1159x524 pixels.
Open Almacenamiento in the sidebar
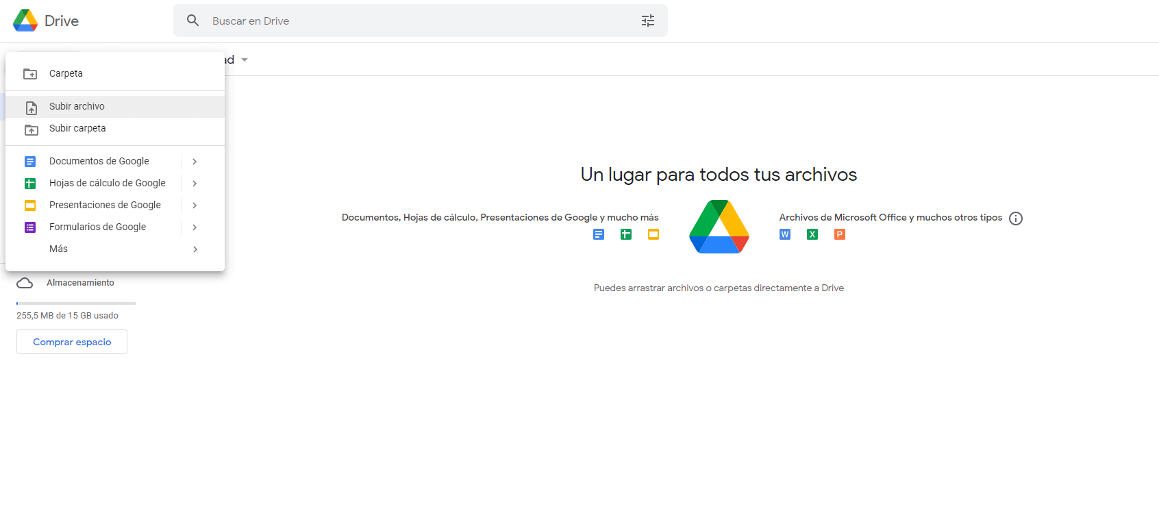80,283
